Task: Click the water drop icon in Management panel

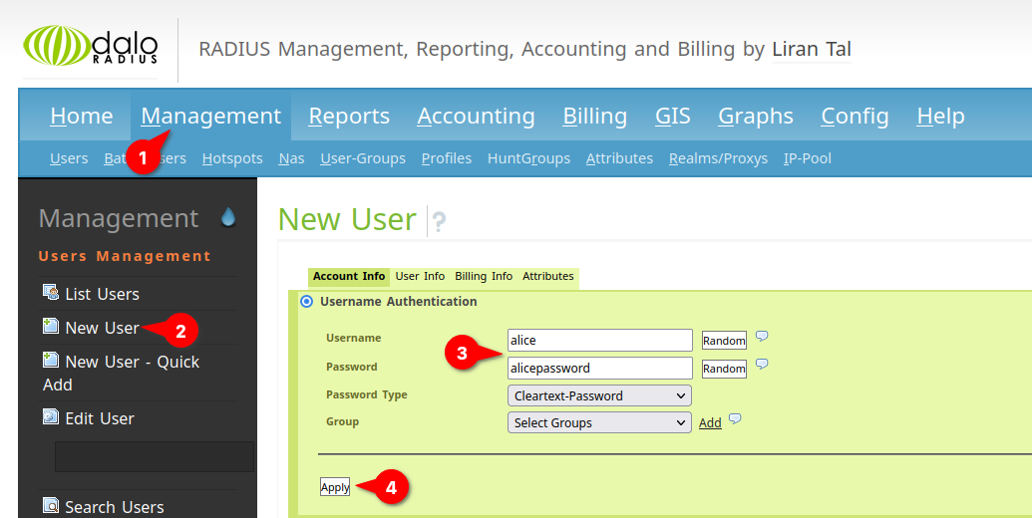Action: [228, 217]
